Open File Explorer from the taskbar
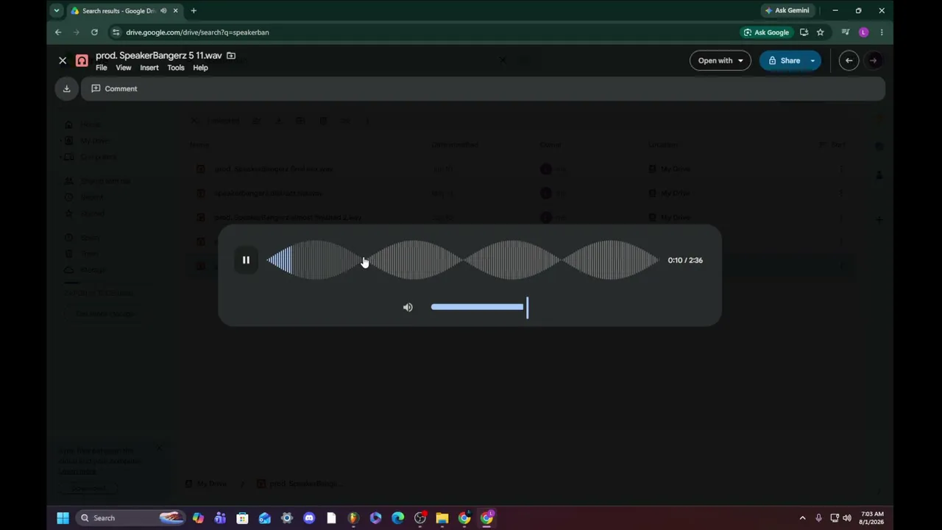This screenshot has height=530, width=942. click(442, 518)
